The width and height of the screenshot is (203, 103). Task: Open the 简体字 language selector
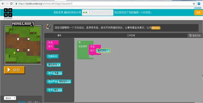(x=10, y=98)
